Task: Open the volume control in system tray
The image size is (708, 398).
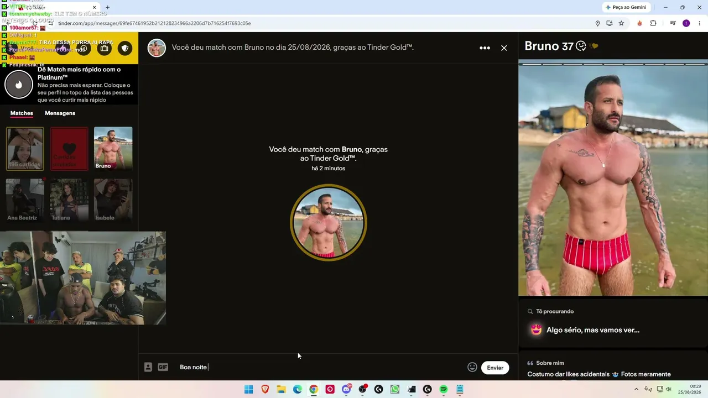Action: tap(668, 390)
